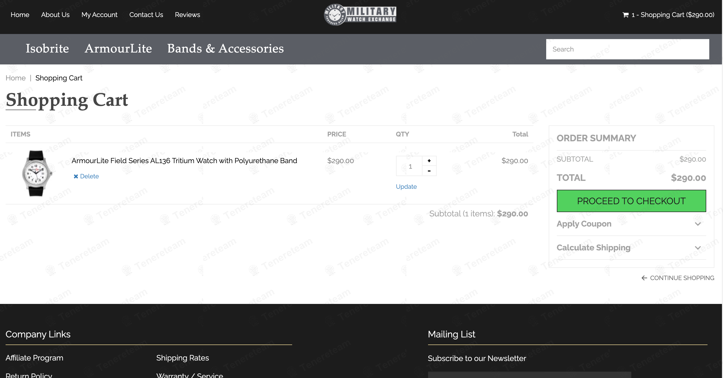Focus the Search input field
This screenshot has width=723, height=378.
[x=627, y=49]
